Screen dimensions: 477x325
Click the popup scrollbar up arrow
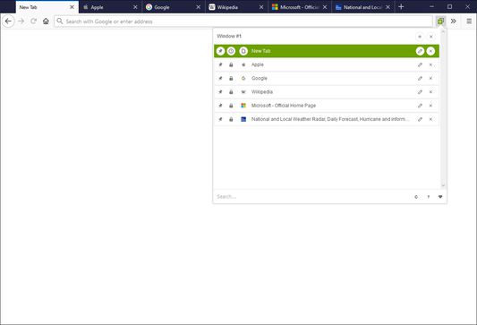[x=443, y=31]
